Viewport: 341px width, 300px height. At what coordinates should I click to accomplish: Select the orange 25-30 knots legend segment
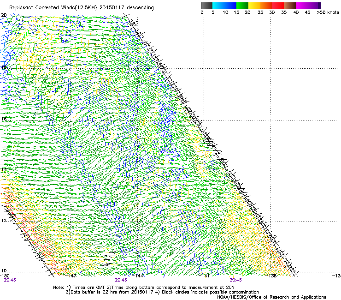[266, 6]
